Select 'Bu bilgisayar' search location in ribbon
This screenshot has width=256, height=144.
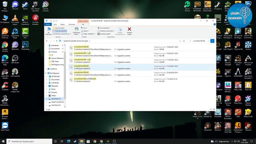pos(48,31)
